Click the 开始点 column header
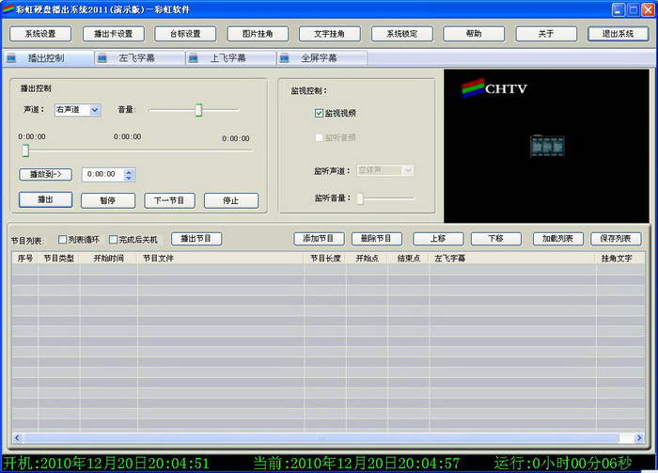Image resolution: width=658 pixels, height=473 pixels. pos(368,258)
